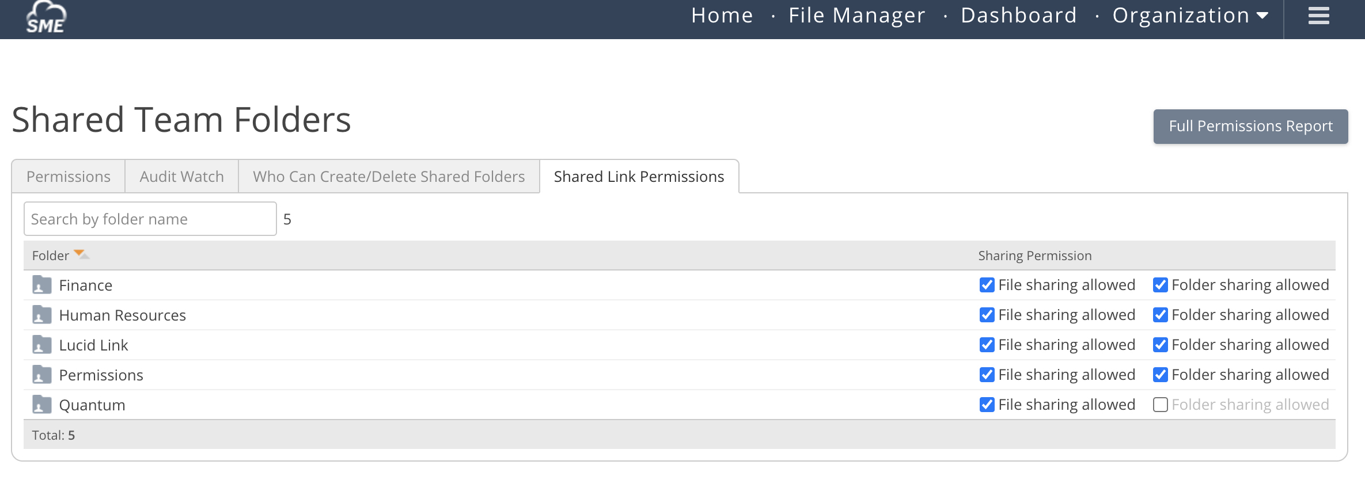
Task: Disable folder sharing for Lucid Link
Action: point(1160,345)
